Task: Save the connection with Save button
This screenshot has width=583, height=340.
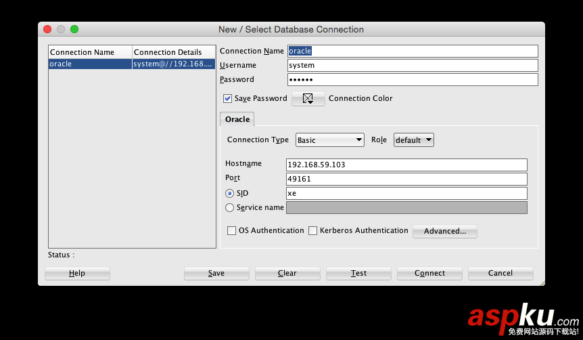Action: tap(216, 273)
